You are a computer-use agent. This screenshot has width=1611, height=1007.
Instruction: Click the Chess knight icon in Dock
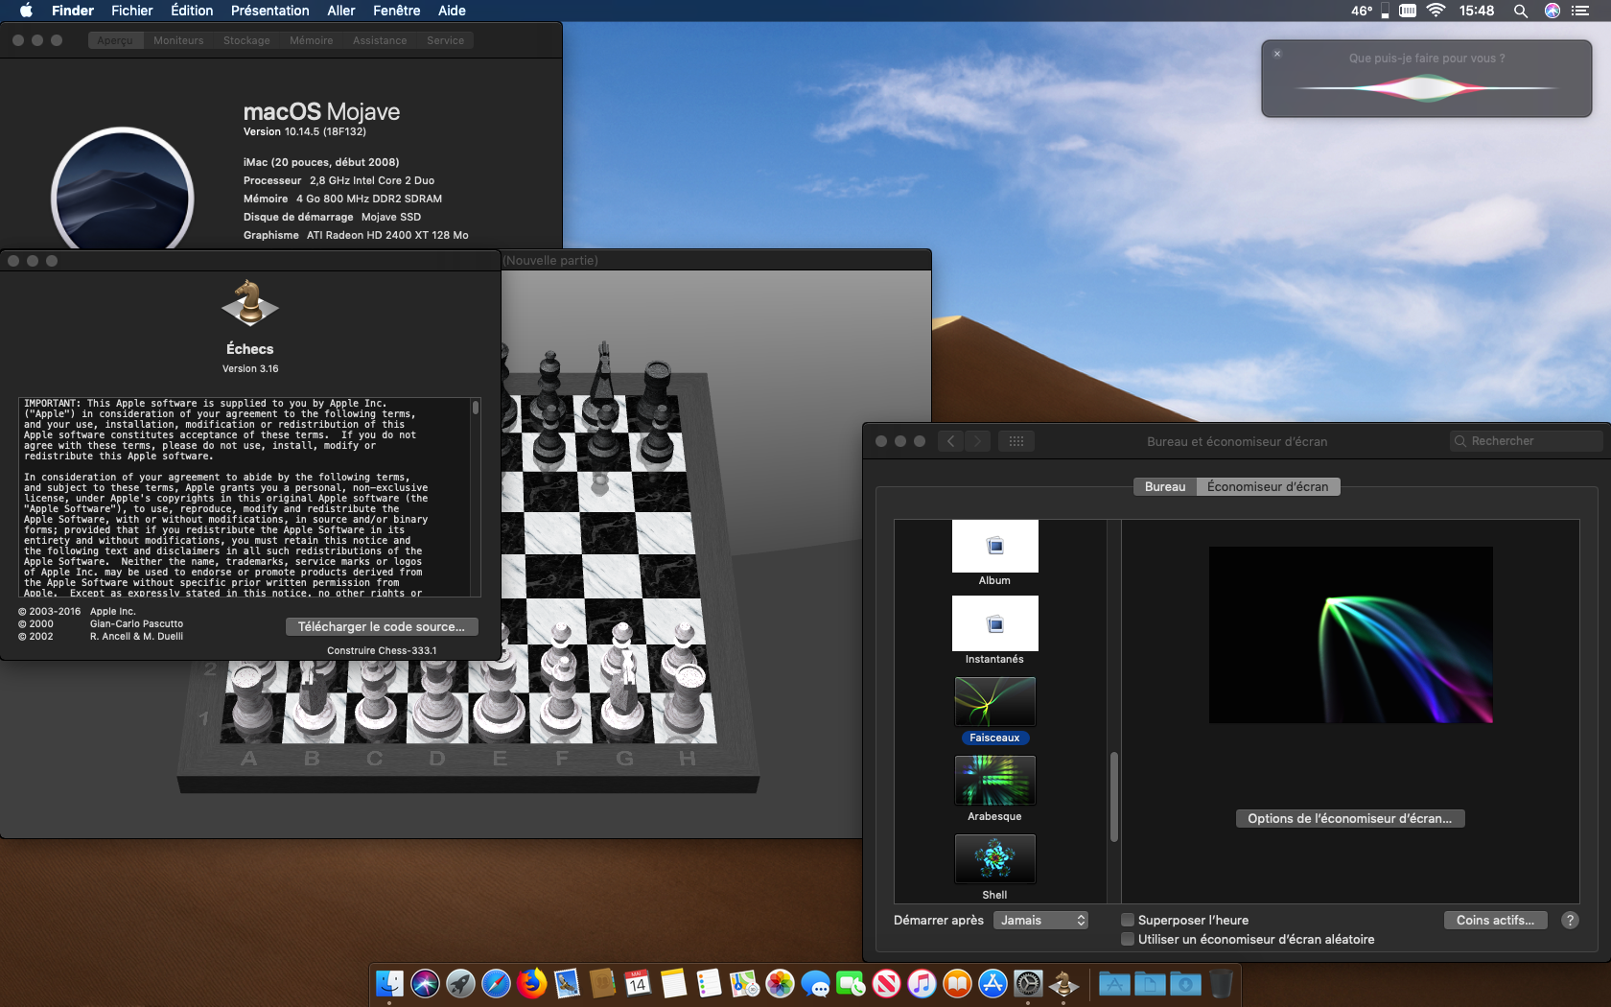pos(1063,983)
